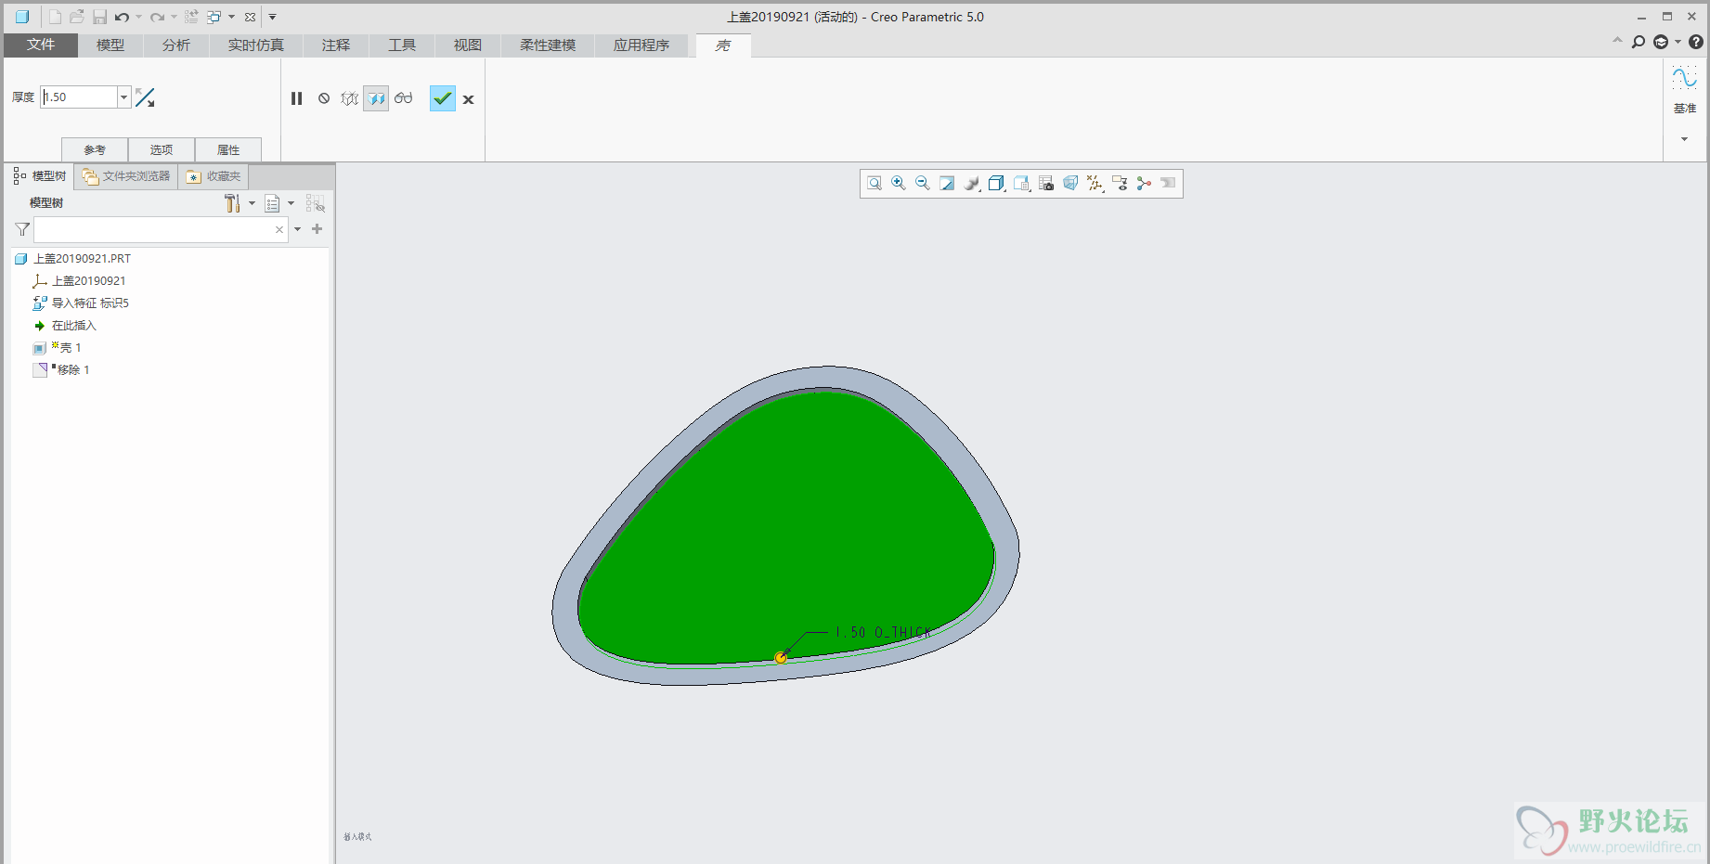1710x864 pixels.
Task: Open the display style shaded-sphere icon
Action: pos(972,184)
